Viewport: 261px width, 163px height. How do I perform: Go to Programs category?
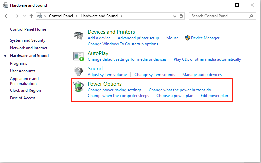click(x=18, y=63)
